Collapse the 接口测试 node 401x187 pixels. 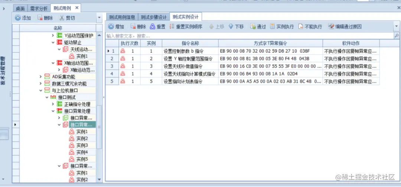click(47, 97)
